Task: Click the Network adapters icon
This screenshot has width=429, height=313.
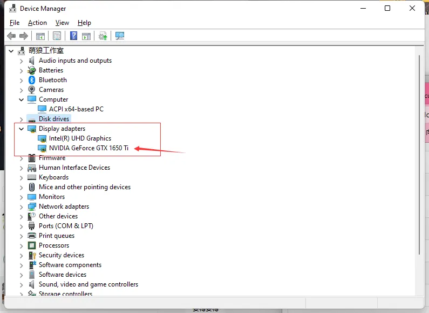Action: [x=32, y=207]
